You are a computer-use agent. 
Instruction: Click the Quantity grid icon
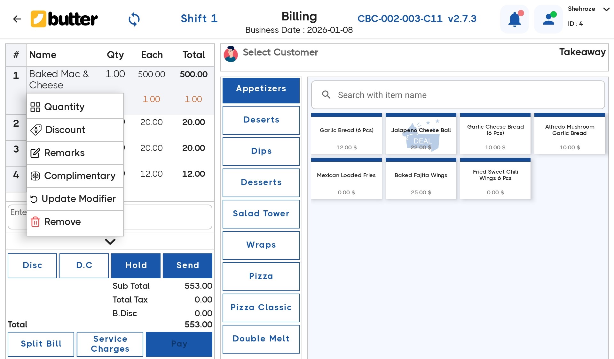[x=35, y=107]
